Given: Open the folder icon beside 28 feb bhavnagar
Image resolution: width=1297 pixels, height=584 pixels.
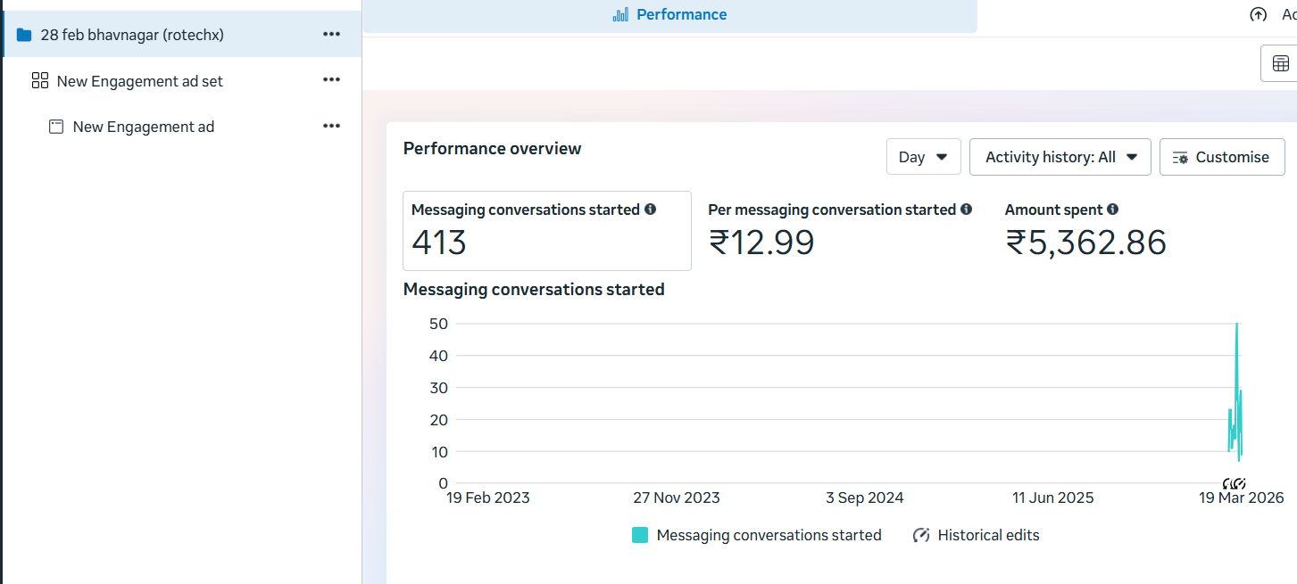Looking at the screenshot, I should [x=24, y=35].
